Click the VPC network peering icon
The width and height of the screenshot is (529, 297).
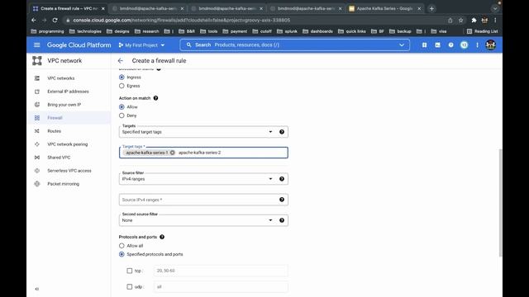[36, 144]
